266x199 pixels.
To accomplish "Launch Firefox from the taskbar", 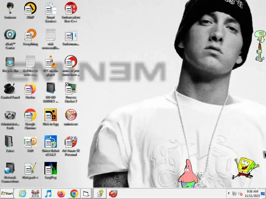I will [61, 193].
